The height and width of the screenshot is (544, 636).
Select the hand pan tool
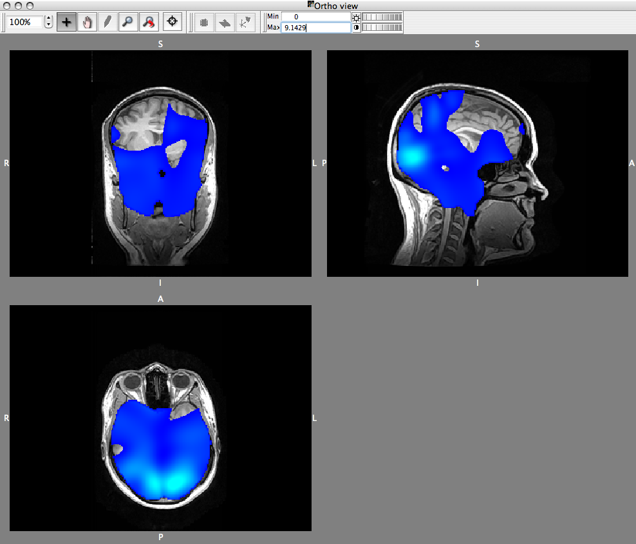coord(87,22)
